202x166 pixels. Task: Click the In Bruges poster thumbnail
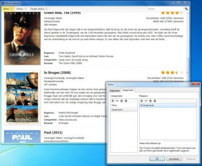22,98
